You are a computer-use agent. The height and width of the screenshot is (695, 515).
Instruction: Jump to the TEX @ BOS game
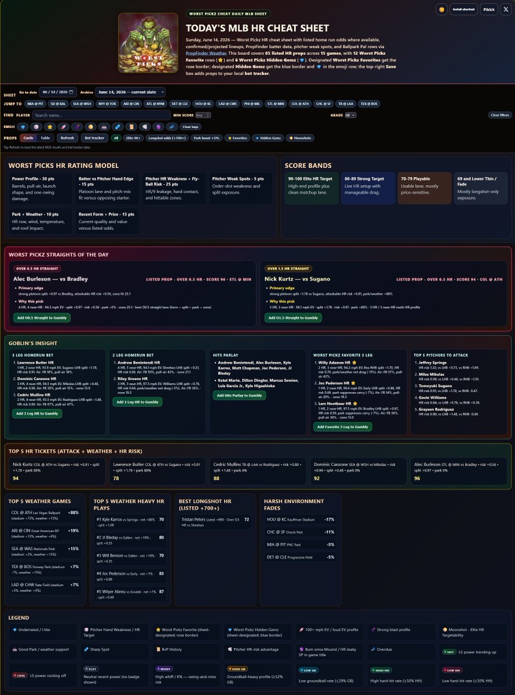pos(369,104)
